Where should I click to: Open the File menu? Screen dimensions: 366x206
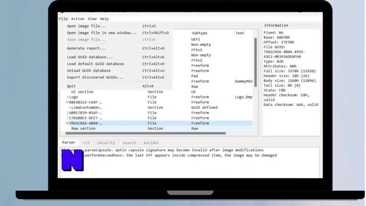pyautogui.click(x=63, y=19)
